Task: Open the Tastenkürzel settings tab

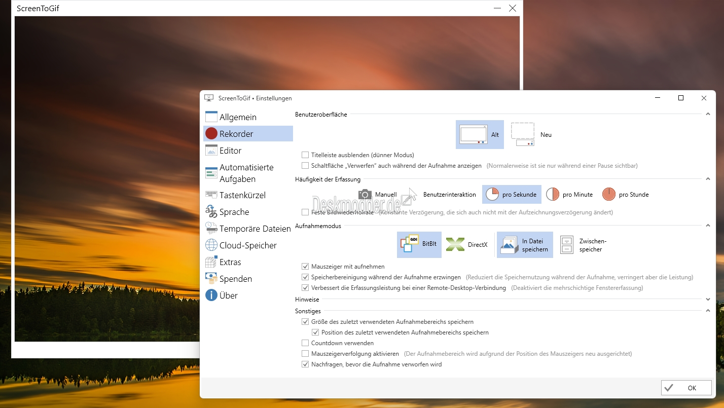Action: click(248, 195)
